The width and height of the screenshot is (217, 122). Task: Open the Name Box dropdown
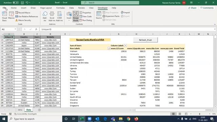[x=15, y=29]
